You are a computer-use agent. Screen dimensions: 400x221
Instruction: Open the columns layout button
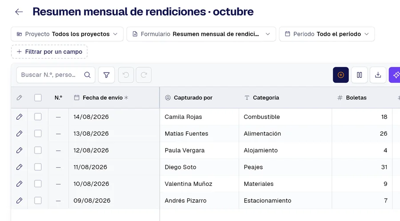[360, 75]
